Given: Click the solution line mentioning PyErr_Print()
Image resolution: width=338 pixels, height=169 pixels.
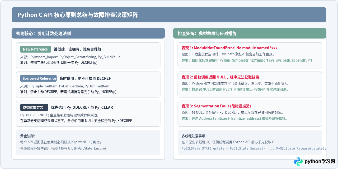Looking at the screenshot, I should click(x=235, y=89).
